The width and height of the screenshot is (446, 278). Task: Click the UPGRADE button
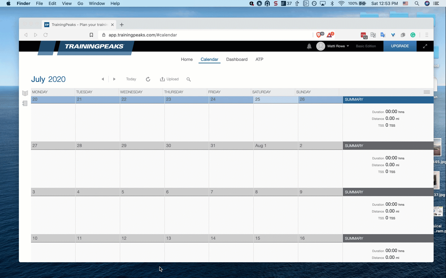pyautogui.click(x=400, y=46)
